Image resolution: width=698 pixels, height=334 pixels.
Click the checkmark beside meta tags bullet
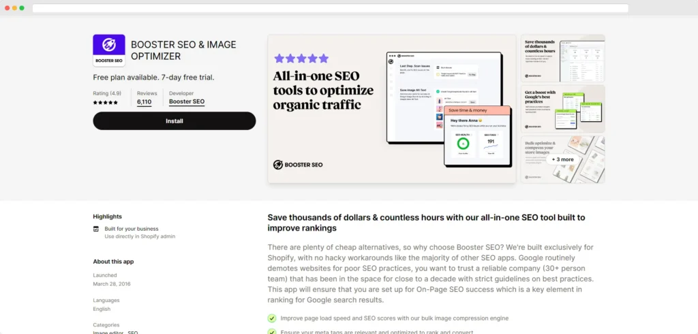point(271,331)
